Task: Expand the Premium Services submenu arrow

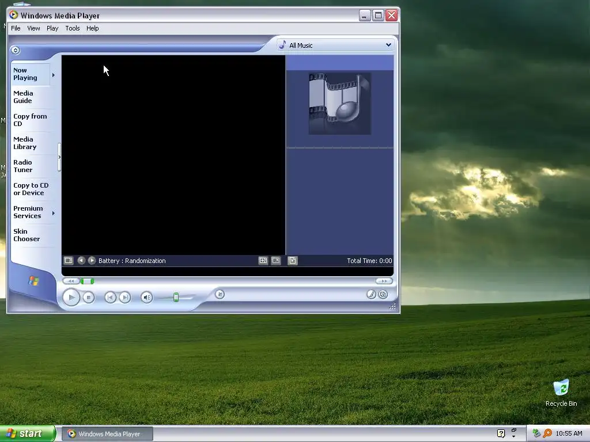Action: (x=54, y=213)
